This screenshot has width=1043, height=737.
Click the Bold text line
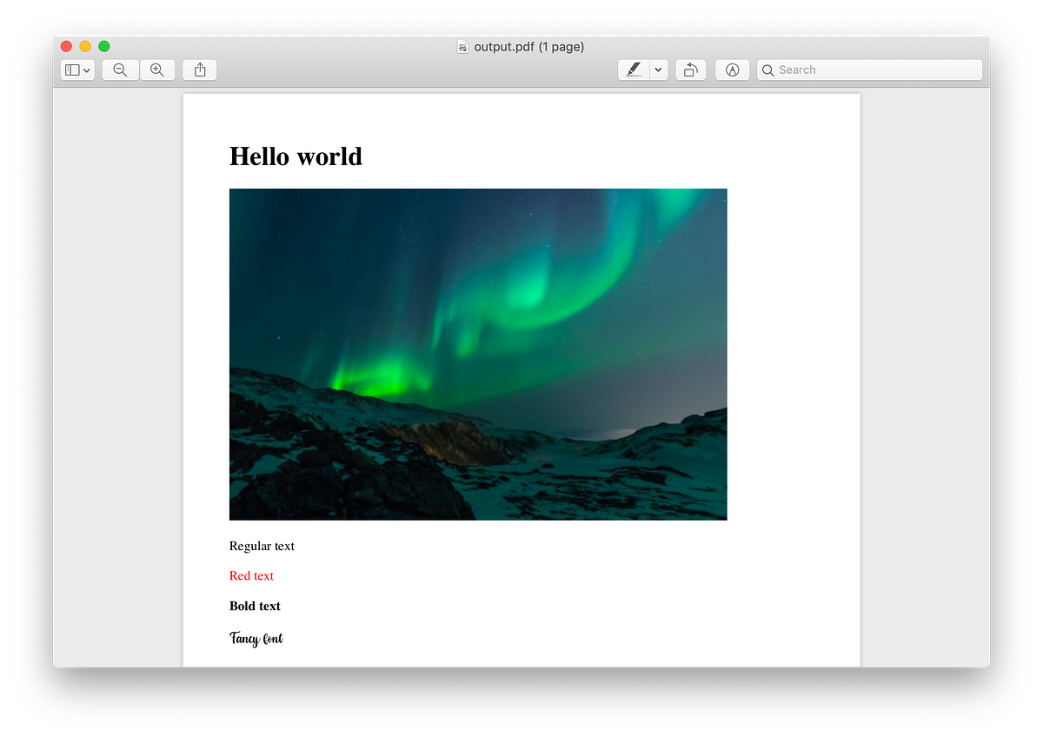255,606
